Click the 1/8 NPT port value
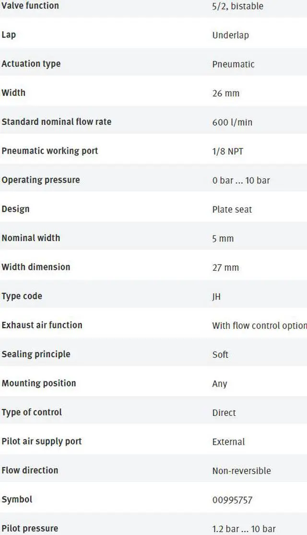The image size is (307, 535). tap(227, 151)
